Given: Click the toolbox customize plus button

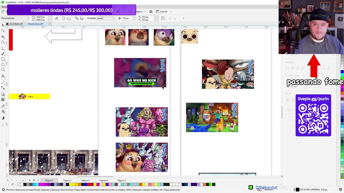Looking at the screenshot, I should 3,125.
